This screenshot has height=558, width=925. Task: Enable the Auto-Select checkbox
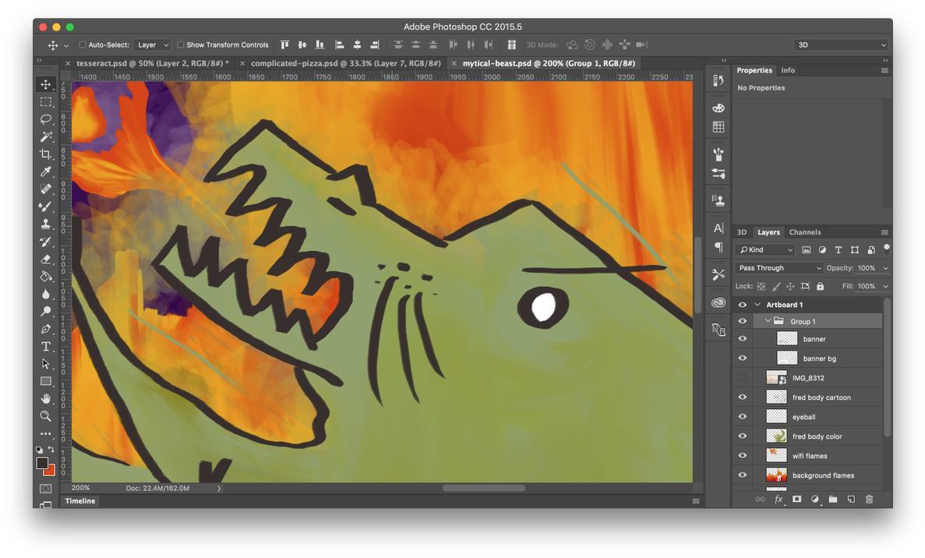(x=83, y=45)
